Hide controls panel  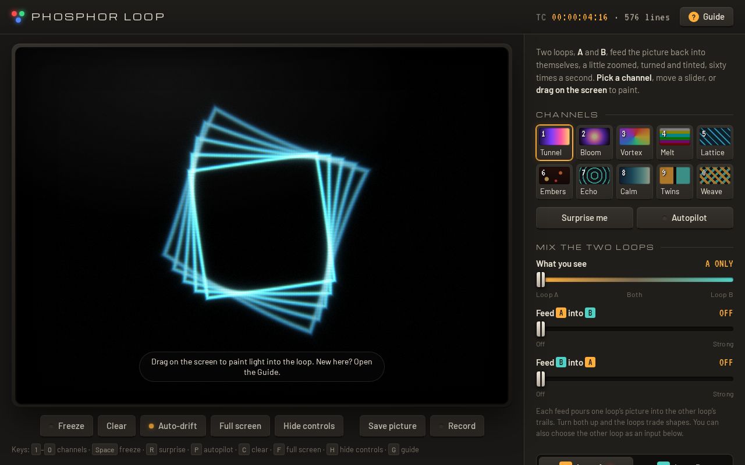[x=309, y=426]
